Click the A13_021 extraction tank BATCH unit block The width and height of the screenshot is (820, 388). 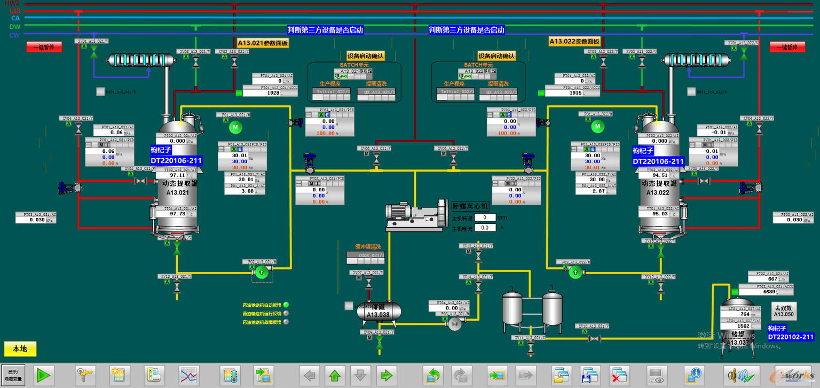(353, 74)
